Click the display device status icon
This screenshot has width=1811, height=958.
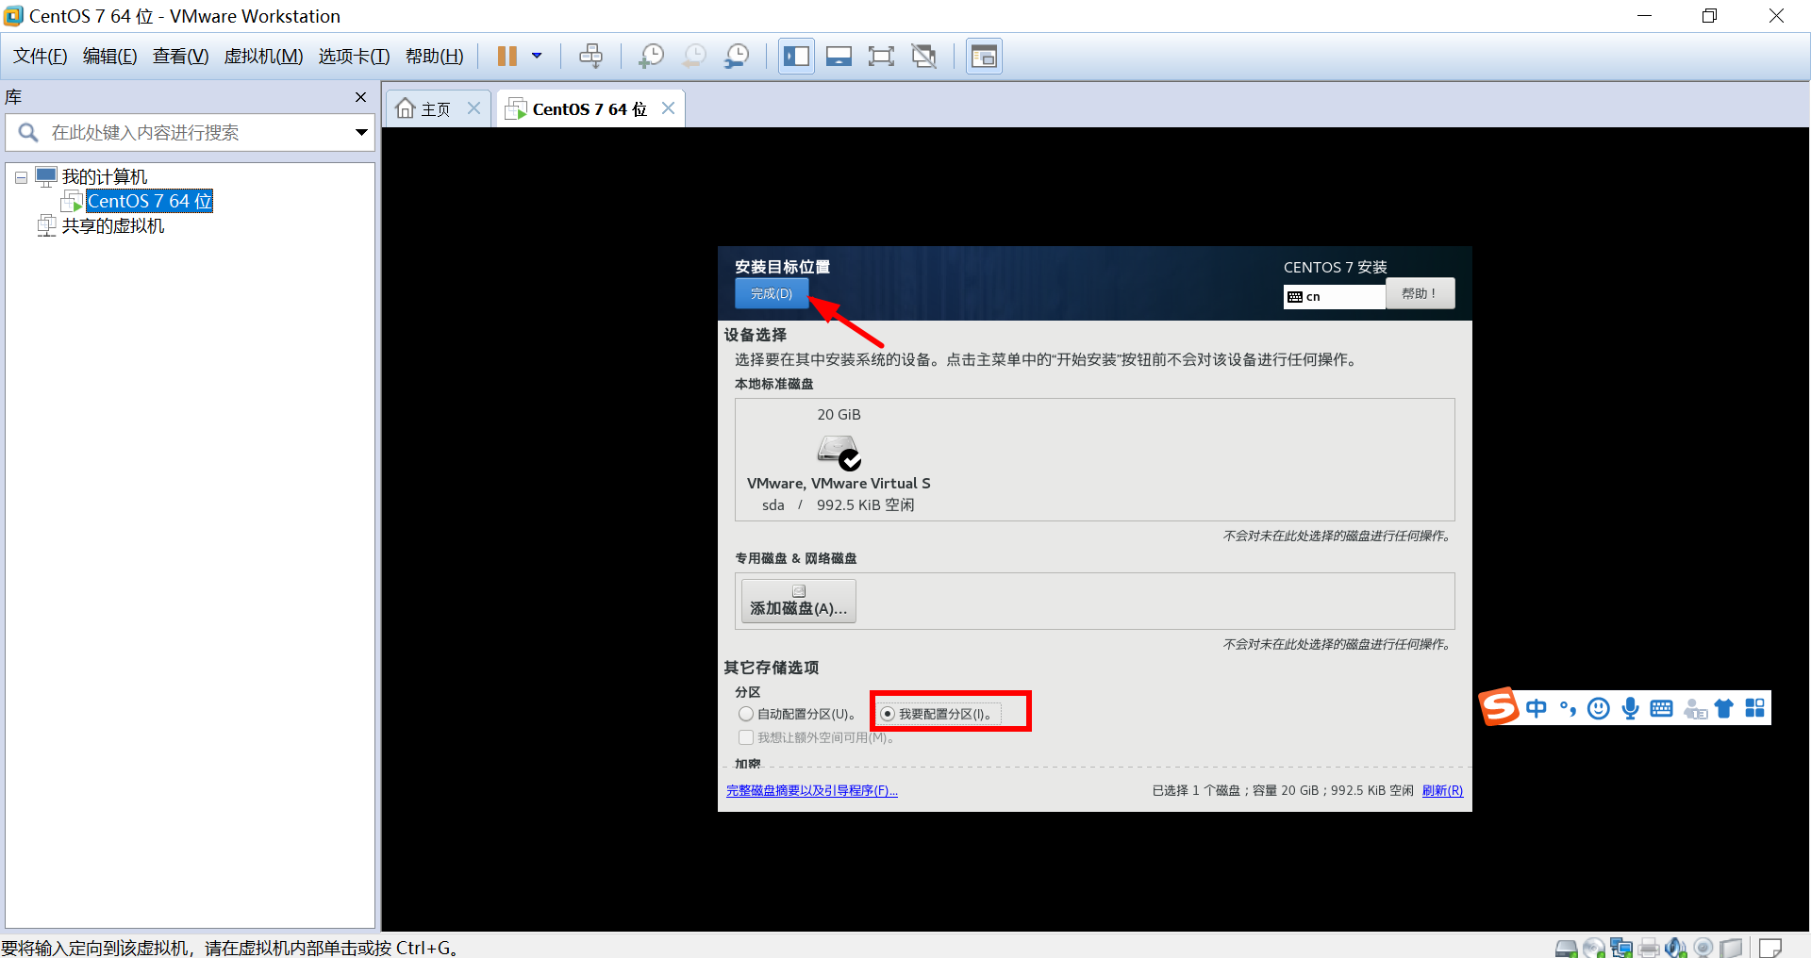[x=1731, y=948]
